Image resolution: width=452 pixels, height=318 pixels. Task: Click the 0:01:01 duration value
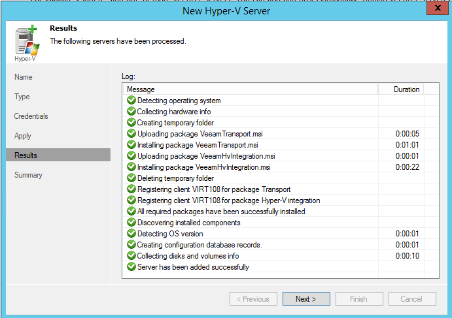tap(408, 145)
